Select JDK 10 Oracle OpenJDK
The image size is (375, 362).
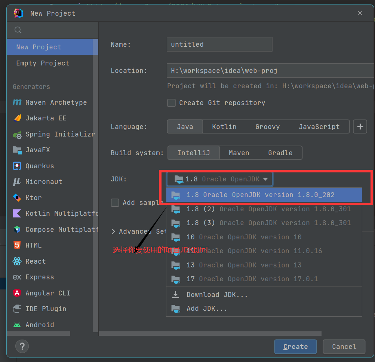pos(264,237)
